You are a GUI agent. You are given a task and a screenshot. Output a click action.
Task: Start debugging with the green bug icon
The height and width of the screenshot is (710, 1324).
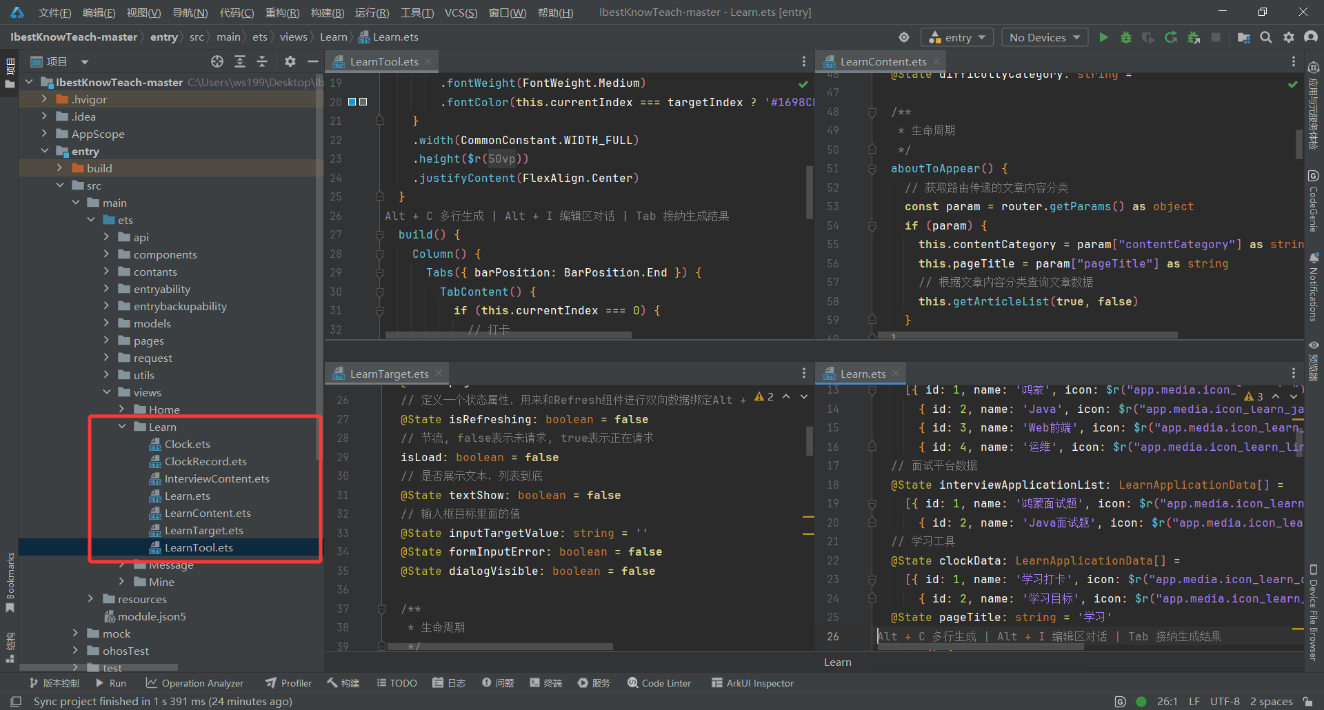click(x=1126, y=37)
